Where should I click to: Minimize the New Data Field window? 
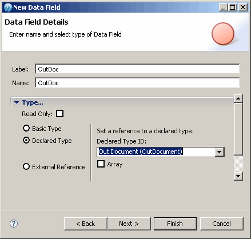click(x=223, y=7)
